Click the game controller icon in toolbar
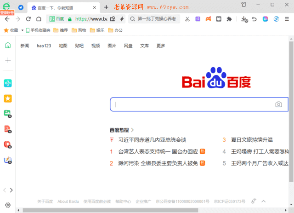The width and height of the screenshot is (294, 213). pyautogui.click(x=208, y=19)
